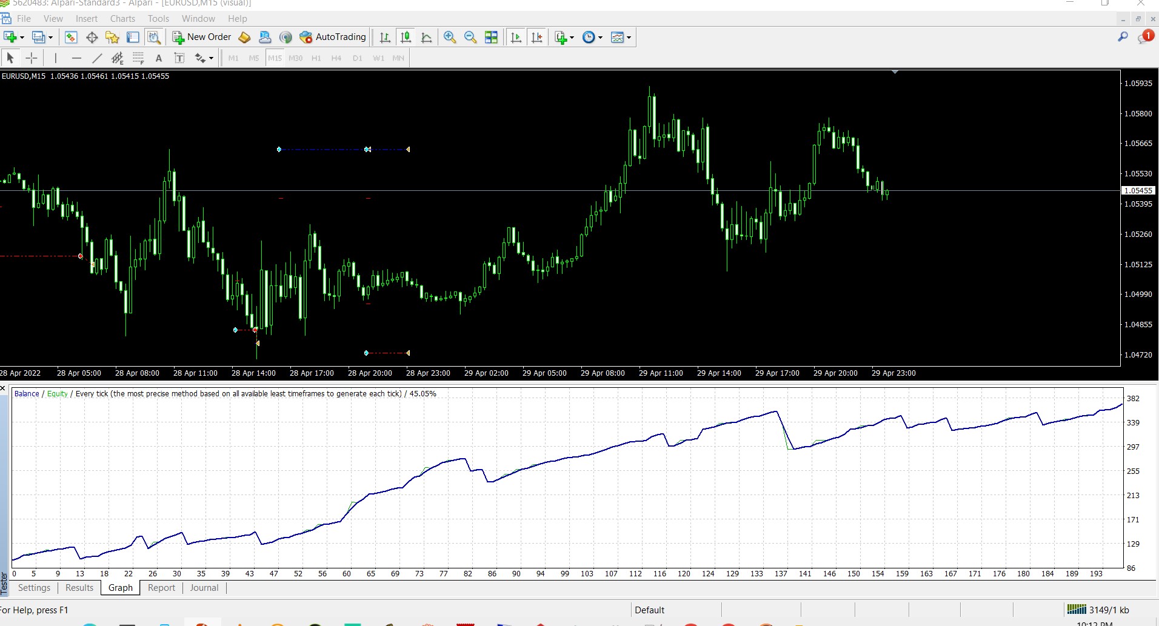Viewport: 1159px width, 626px height.
Task: Switch to the Results tab
Action: click(79, 588)
